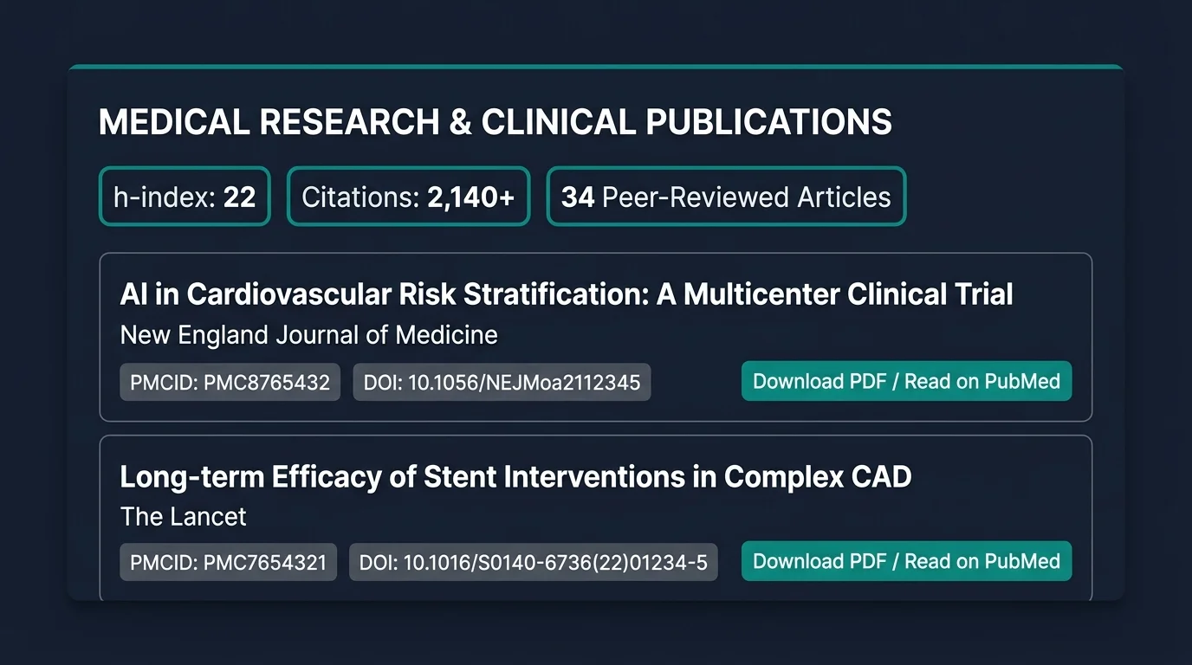The width and height of the screenshot is (1192, 665).
Task: Select the h-index: 22 stat badge
Action: tap(185, 197)
